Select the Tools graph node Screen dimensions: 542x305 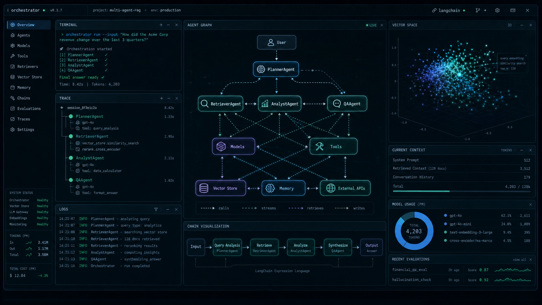point(334,147)
